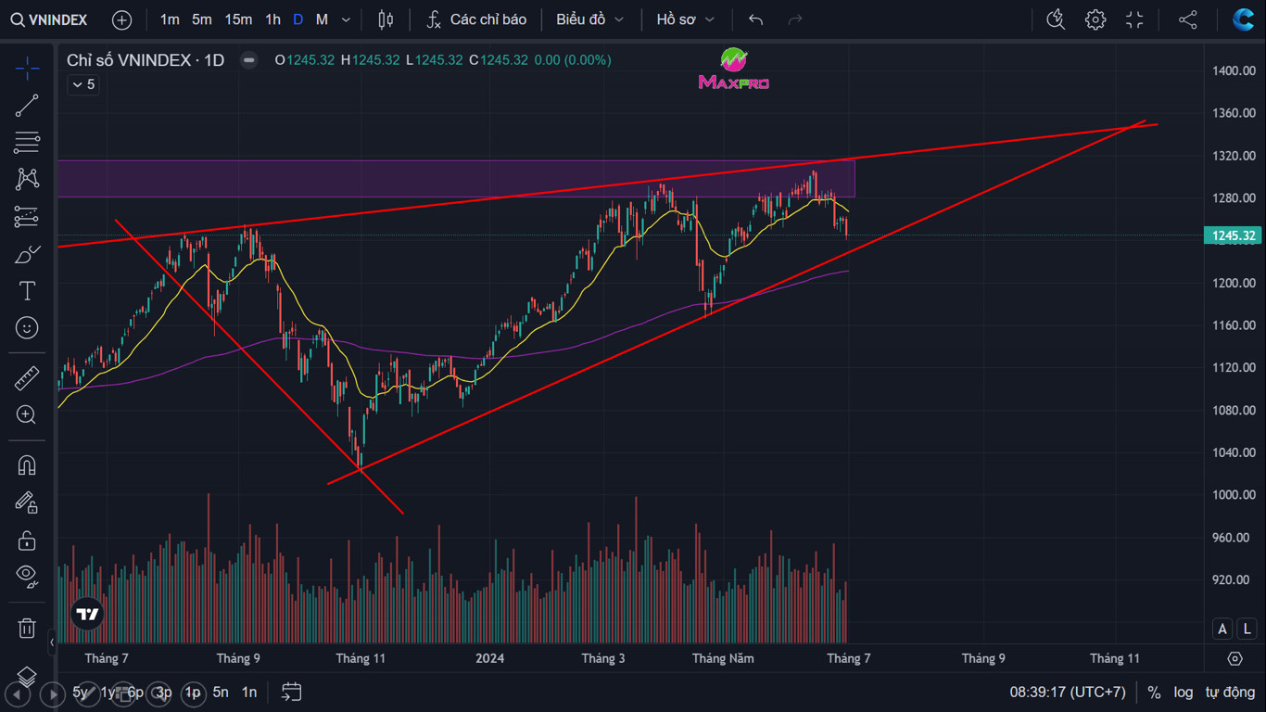The width and height of the screenshot is (1266, 712).
Task: Switch to the 5m timeframe
Action: 202,19
